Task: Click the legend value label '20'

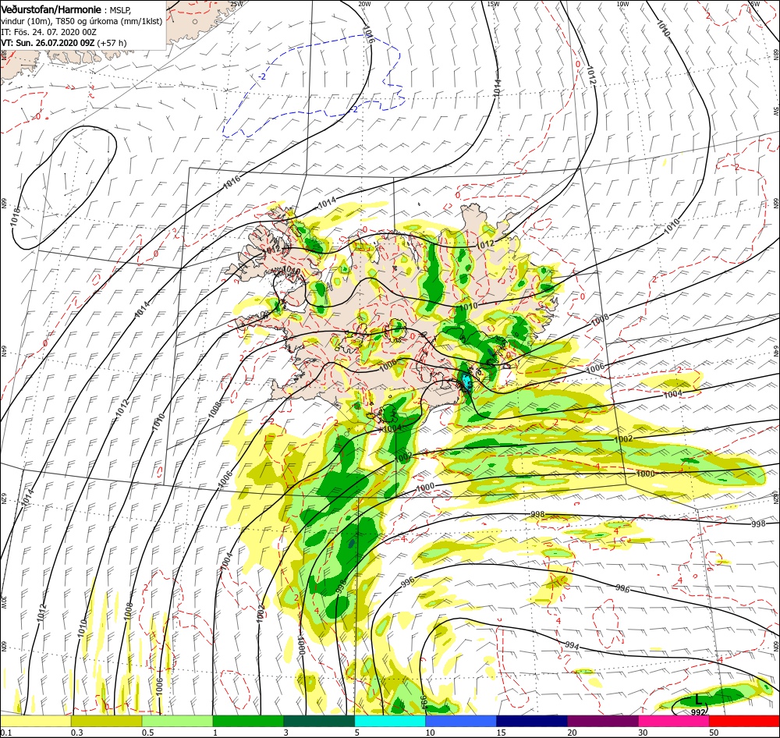Action: coord(572,733)
